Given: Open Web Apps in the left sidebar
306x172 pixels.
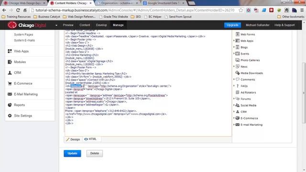Looking at the screenshot, I should 21,51.
